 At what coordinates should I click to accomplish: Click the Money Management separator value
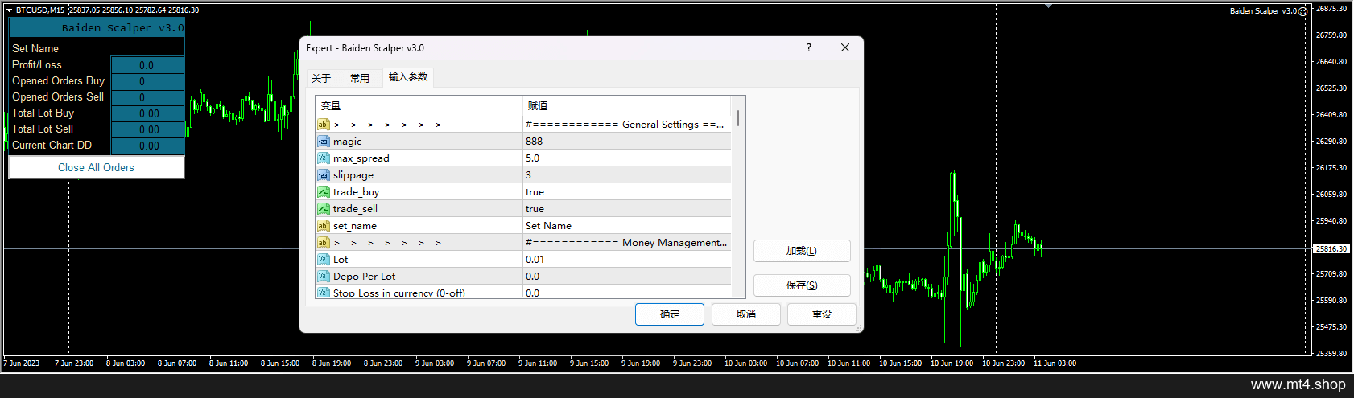[627, 243]
